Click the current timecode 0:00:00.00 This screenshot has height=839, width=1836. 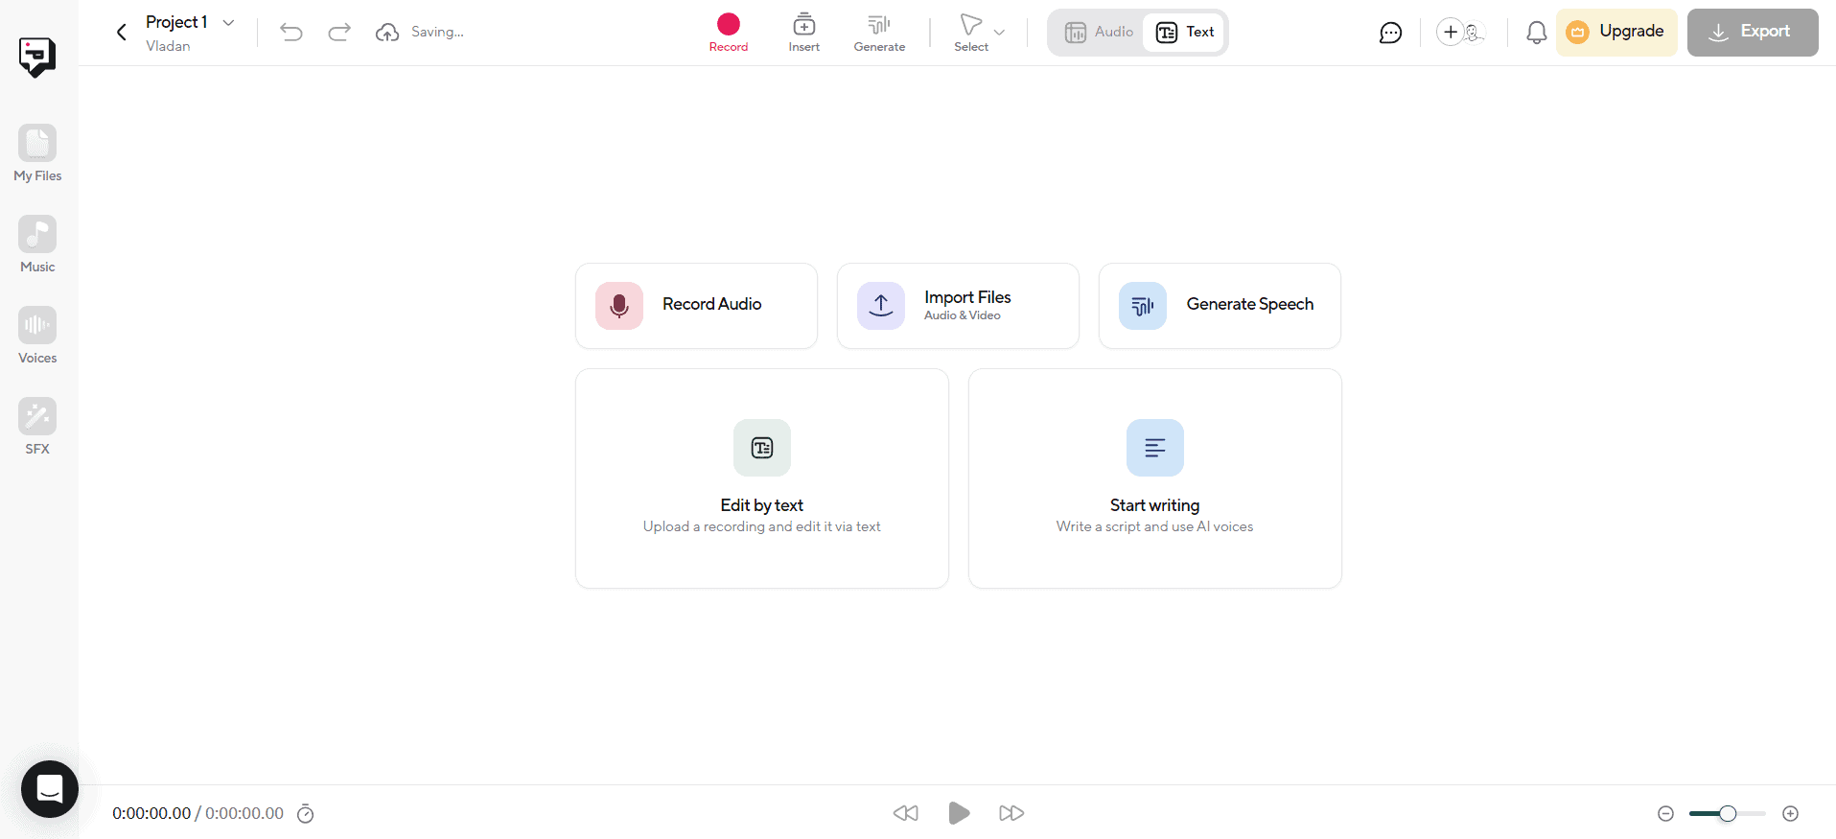(151, 813)
